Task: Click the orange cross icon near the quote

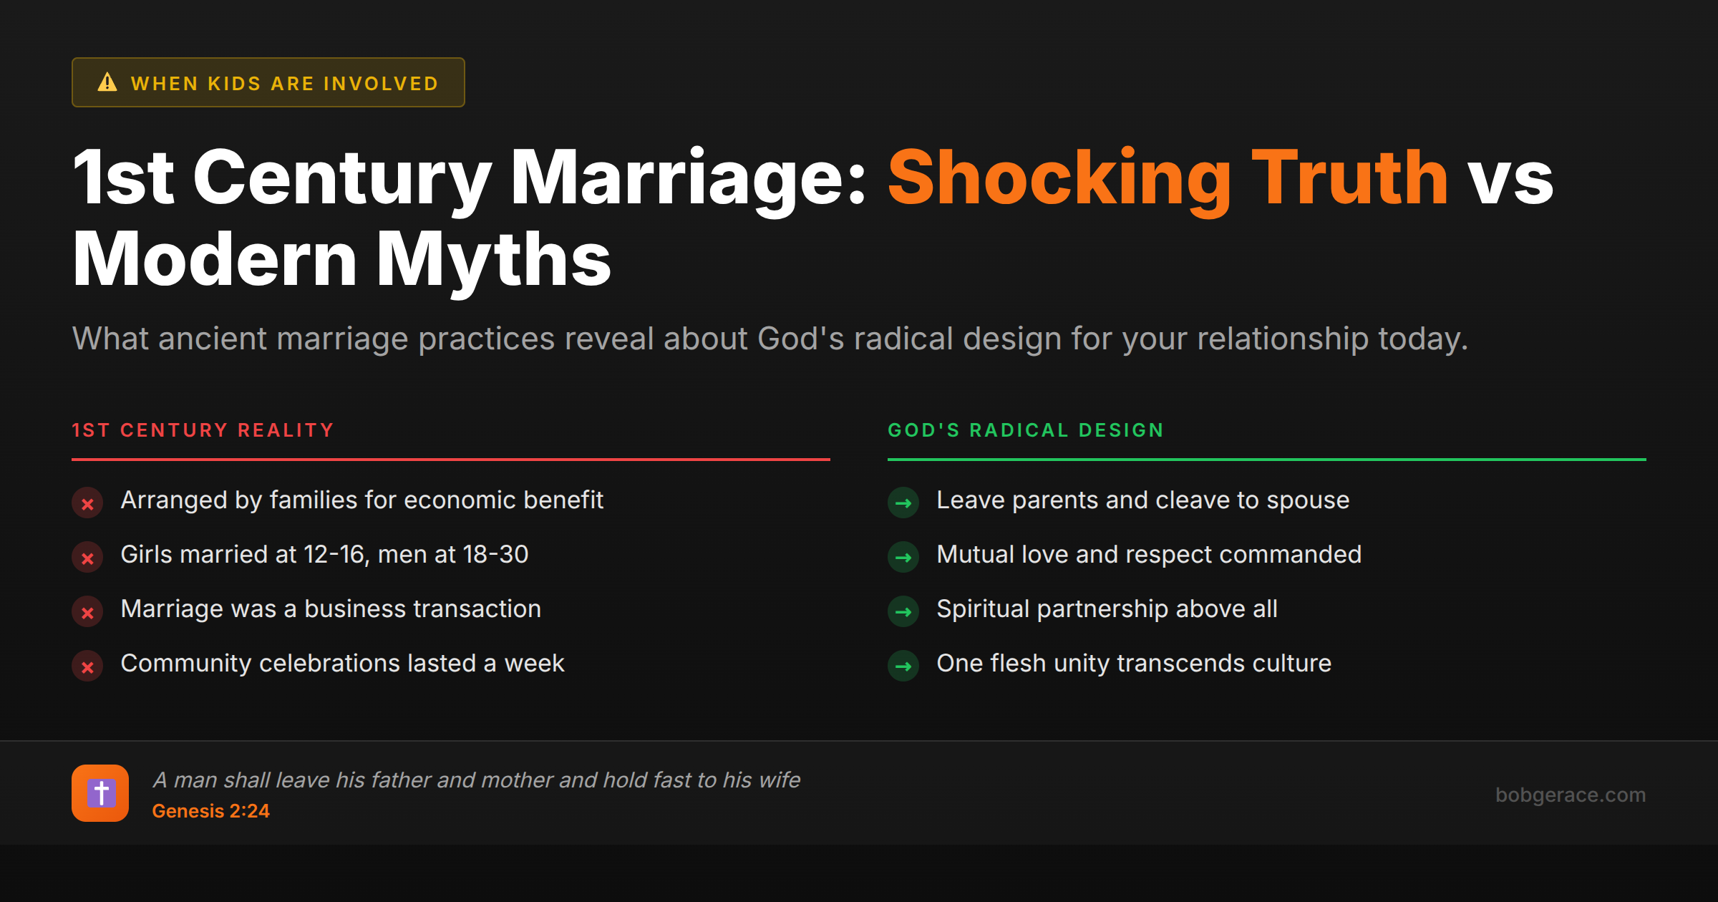Action: click(100, 793)
